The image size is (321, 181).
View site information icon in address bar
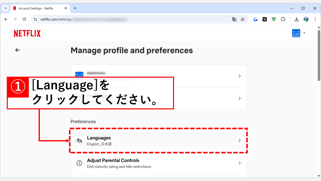(x=35, y=19)
